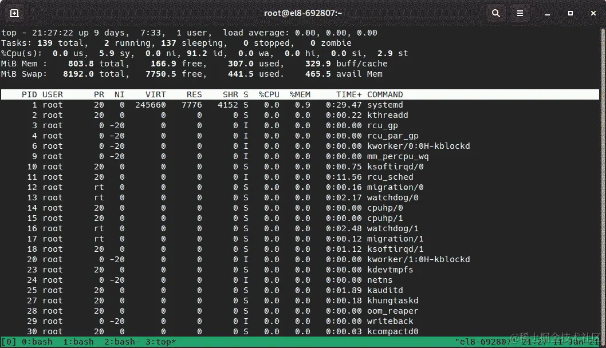
Task: Click the kauditd process name
Action: click(x=385, y=290)
